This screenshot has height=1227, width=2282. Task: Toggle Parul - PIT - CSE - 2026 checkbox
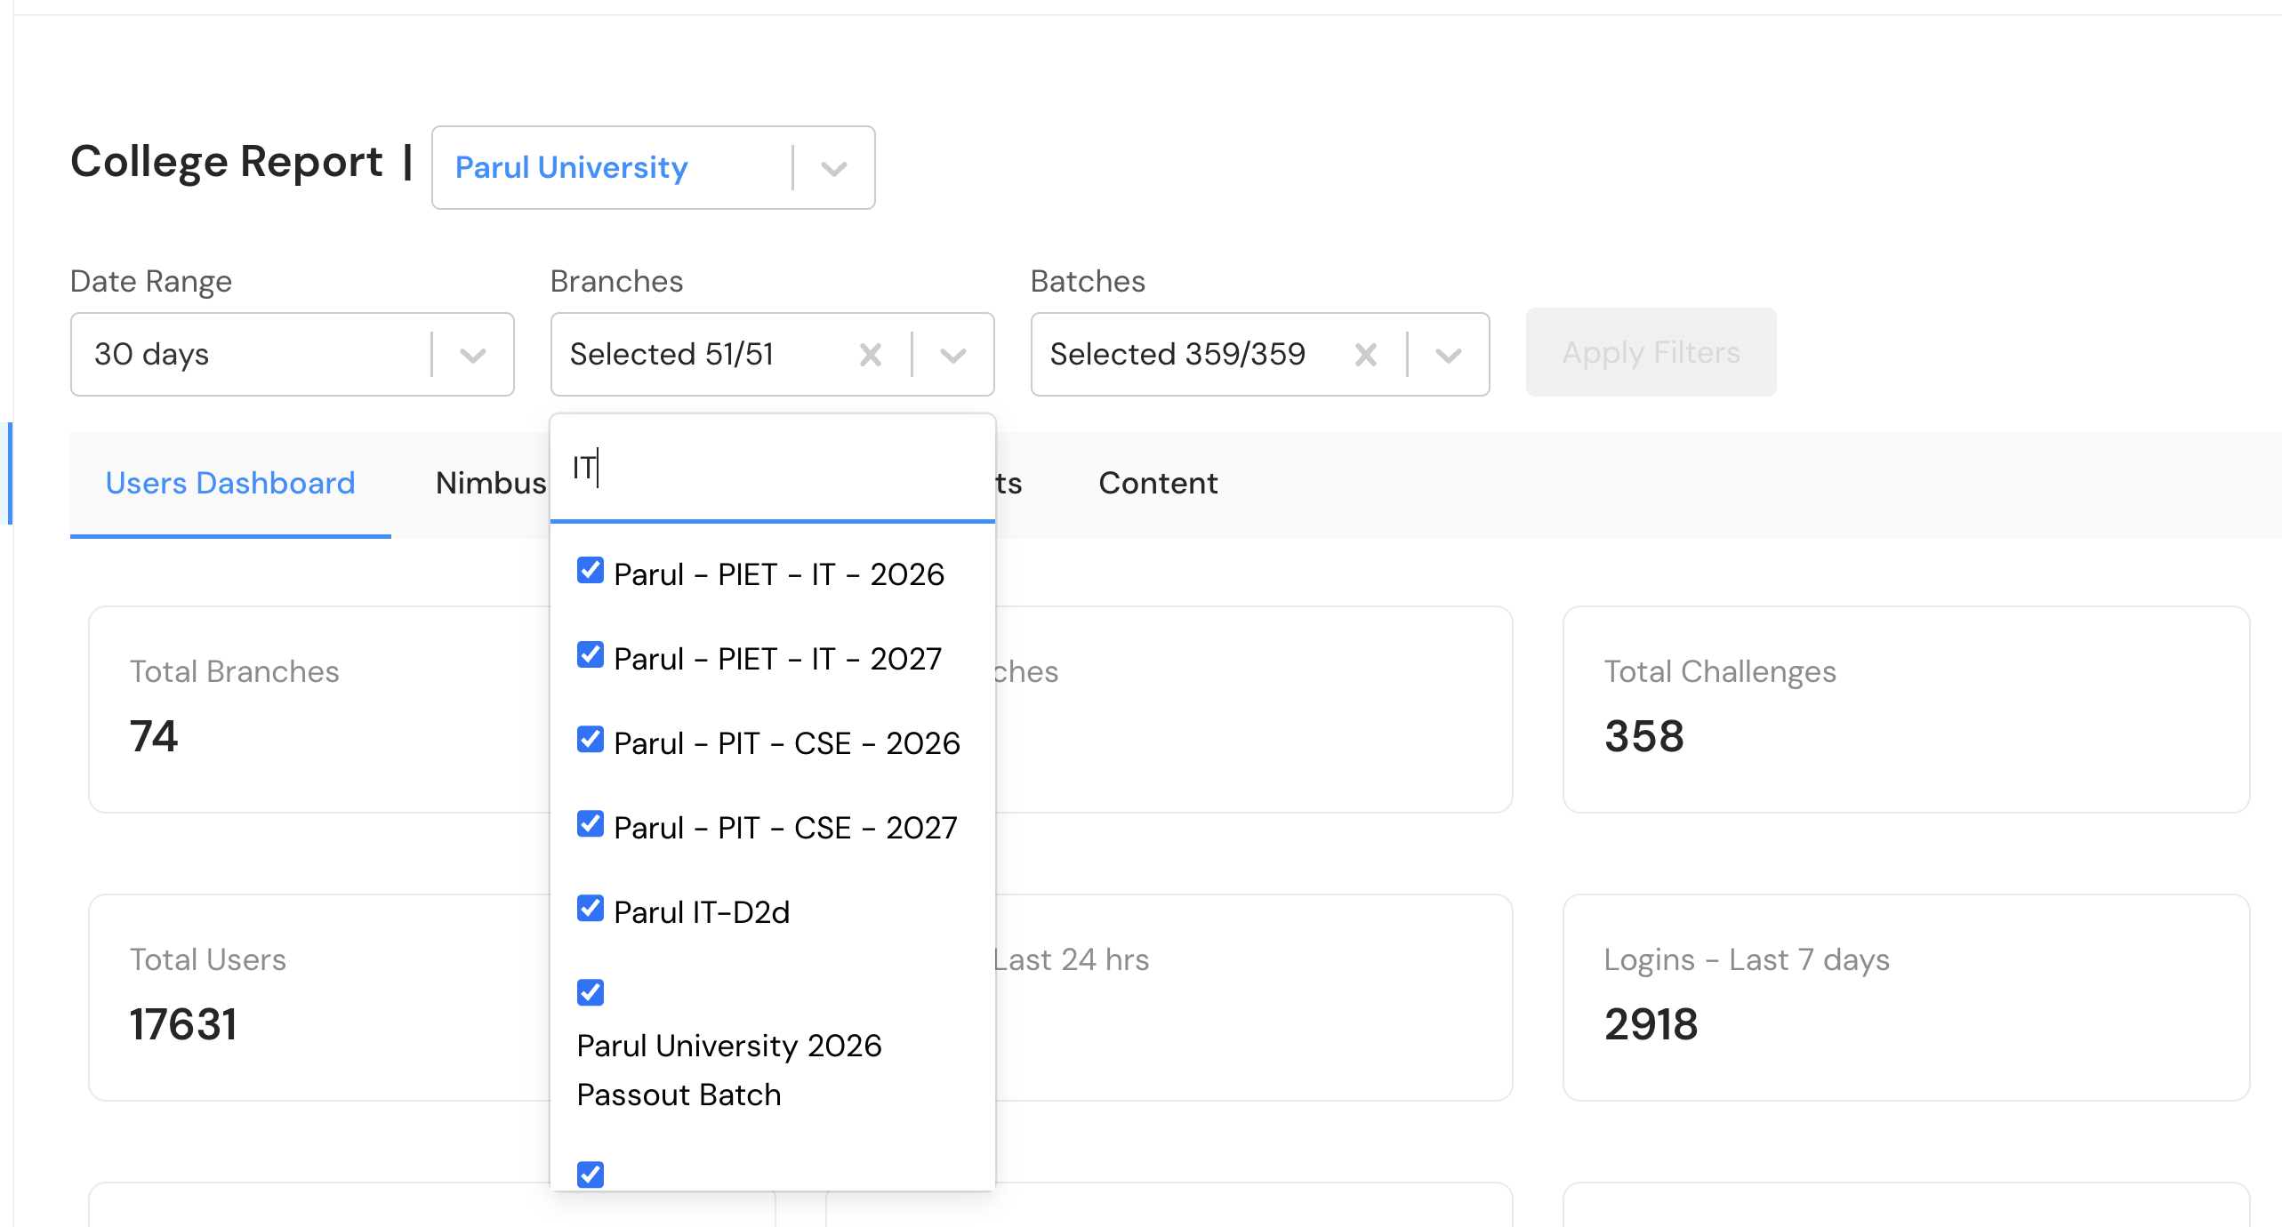tap(591, 740)
